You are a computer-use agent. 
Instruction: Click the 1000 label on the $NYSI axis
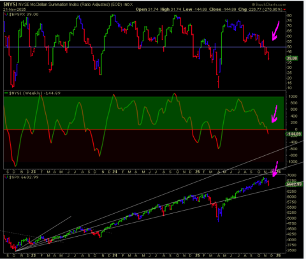(x=293, y=97)
